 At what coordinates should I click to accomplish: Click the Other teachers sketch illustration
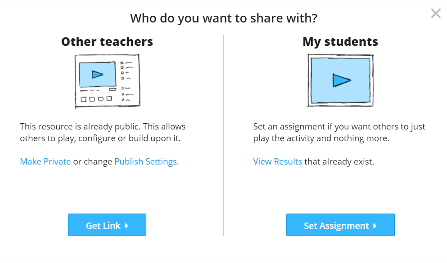coord(107,81)
